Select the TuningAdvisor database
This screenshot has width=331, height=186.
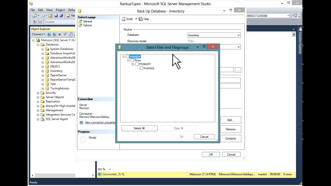coord(60,89)
